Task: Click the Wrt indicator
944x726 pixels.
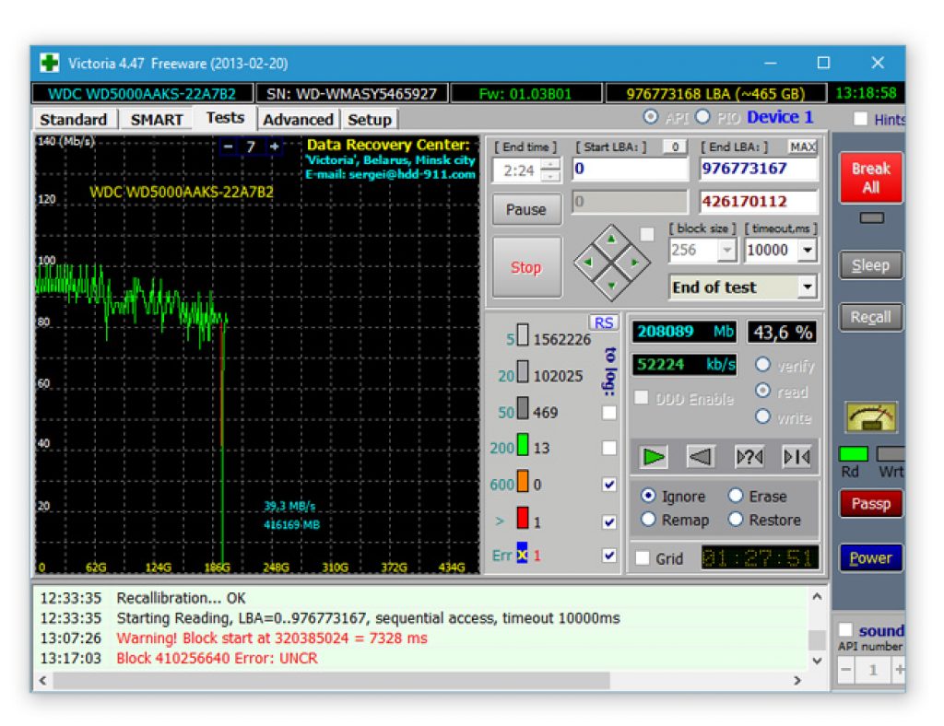Action: click(891, 453)
